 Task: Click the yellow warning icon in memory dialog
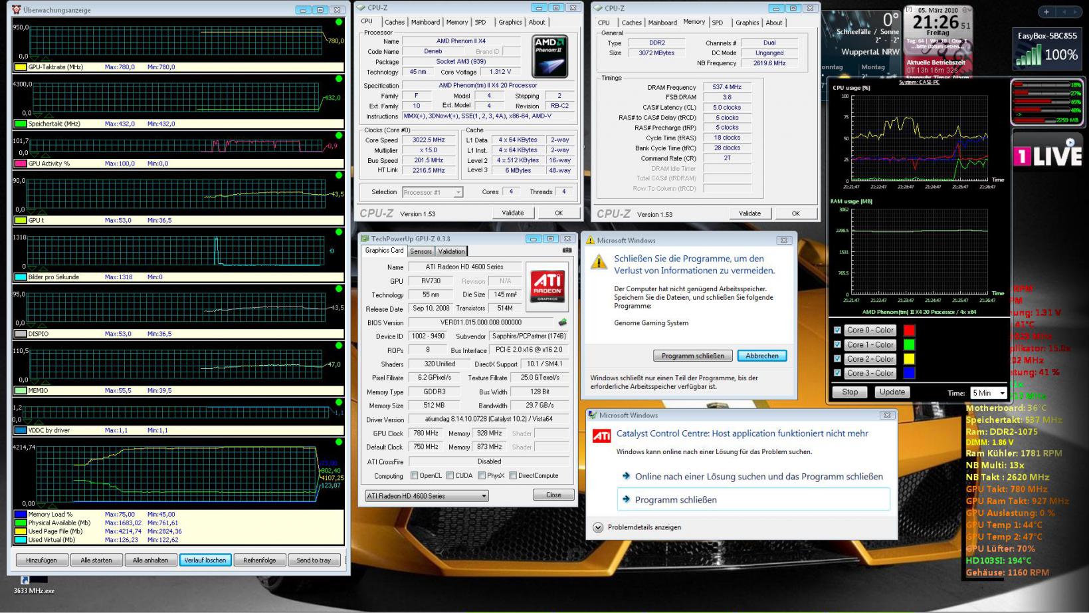[x=599, y=261]
